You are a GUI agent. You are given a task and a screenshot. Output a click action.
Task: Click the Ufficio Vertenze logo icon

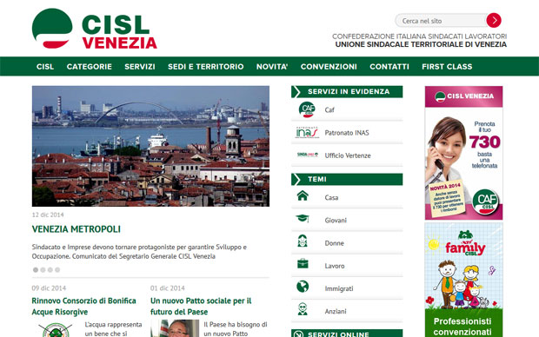(307, 155)
